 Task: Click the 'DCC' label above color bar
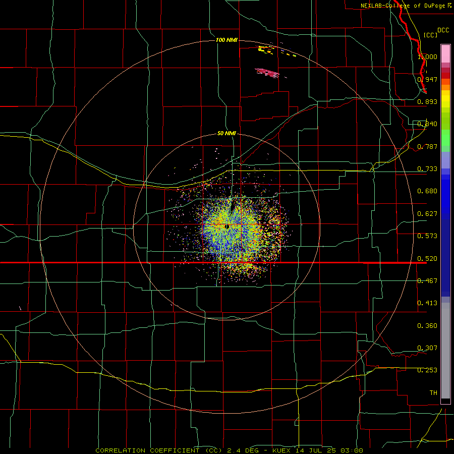pyautogui.click(x=443, y=30)
